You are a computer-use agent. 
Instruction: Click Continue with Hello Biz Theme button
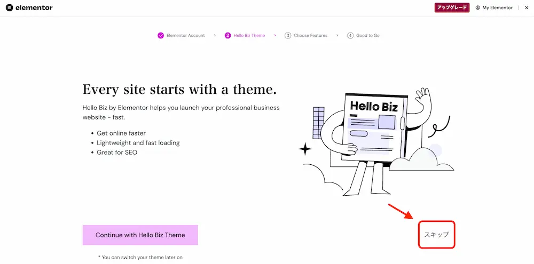tap(140, 235)
